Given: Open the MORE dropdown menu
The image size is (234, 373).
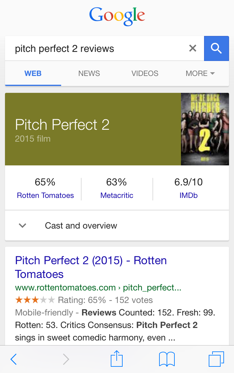Looking at the screenshot, I should coord(200,73).
